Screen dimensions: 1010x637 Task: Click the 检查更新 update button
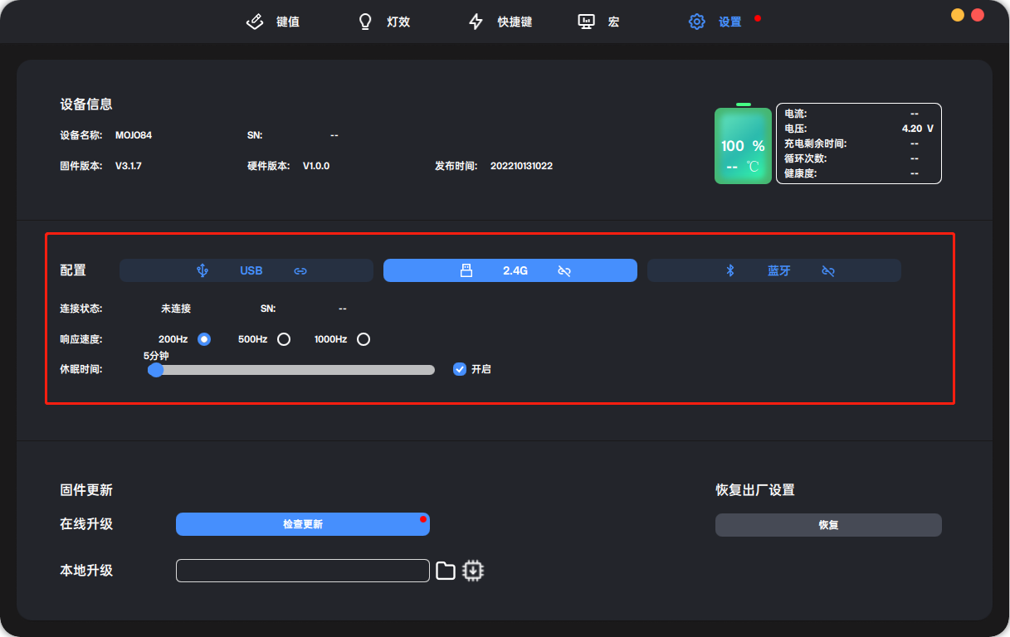(x=302, y=524)
